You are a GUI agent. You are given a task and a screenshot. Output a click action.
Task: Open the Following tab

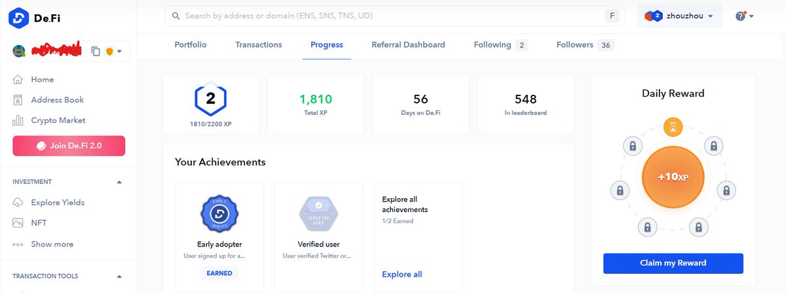pos(500,45)
